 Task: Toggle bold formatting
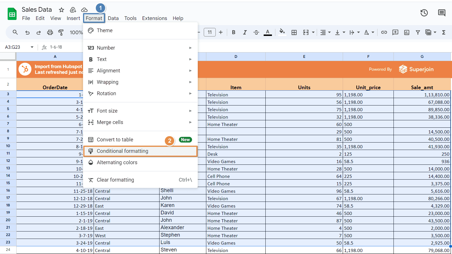click(233, 32)
